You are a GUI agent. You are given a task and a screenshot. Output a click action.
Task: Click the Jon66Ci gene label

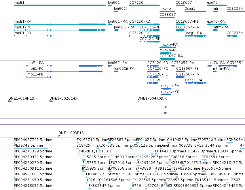(114, 3)
